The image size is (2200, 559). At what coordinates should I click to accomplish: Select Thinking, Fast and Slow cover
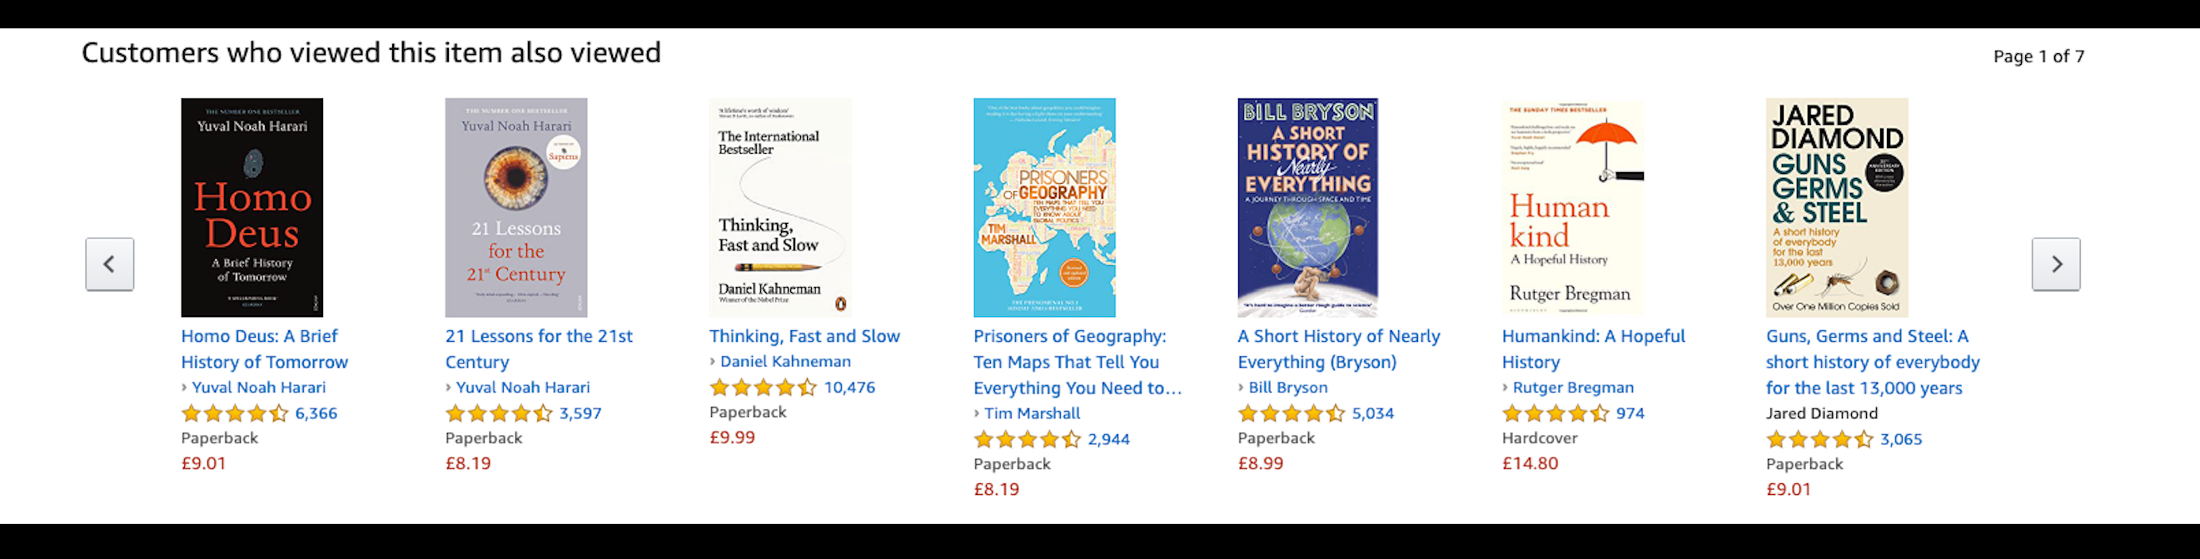pyautogui.click(x=779, y=207)
